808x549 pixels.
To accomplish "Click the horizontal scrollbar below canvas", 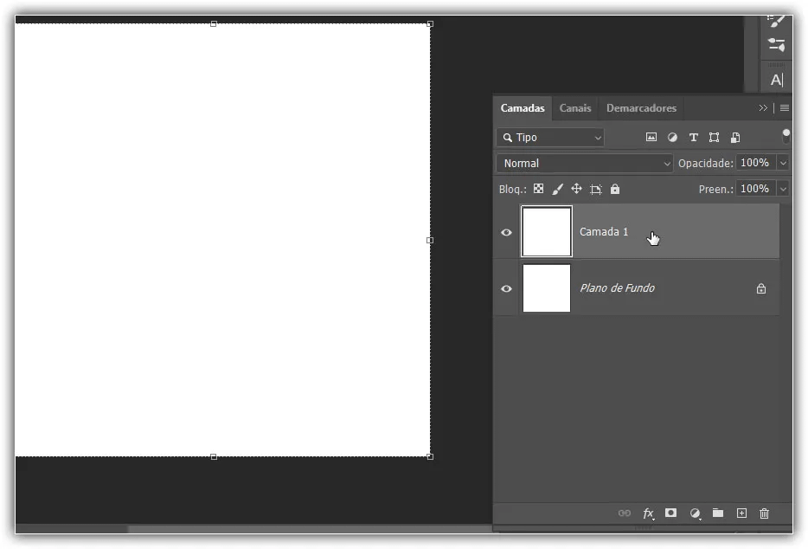I will pos(309,529).
